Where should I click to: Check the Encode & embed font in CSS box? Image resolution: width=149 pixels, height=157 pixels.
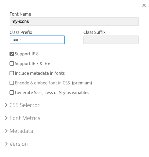pyautogui.click(x=12, y=83)
